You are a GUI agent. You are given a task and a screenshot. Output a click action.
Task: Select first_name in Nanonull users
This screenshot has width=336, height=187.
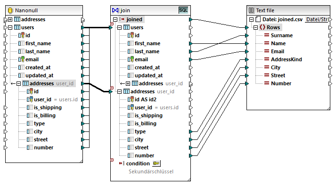click(x=38, y=43)
